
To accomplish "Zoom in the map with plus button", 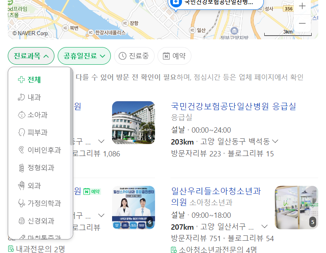I will pyautogui.click(x=302, y=6).
